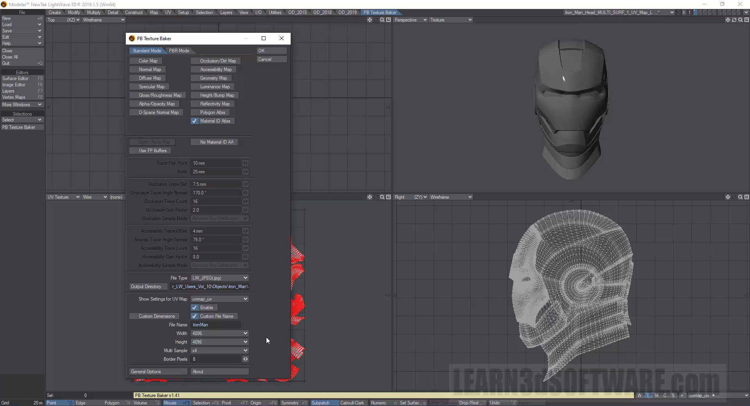Toggle the Custom File Name checkbox
The image size is (750, 406).
pyautogui.click(x=195, y=316)
